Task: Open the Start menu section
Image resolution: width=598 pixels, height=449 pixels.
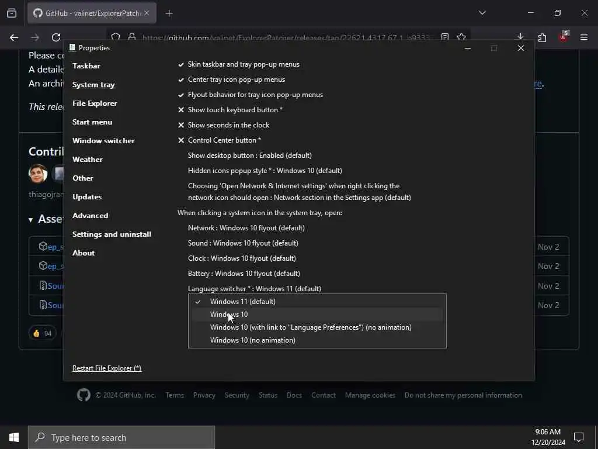Action: click(x=92, y=122)
